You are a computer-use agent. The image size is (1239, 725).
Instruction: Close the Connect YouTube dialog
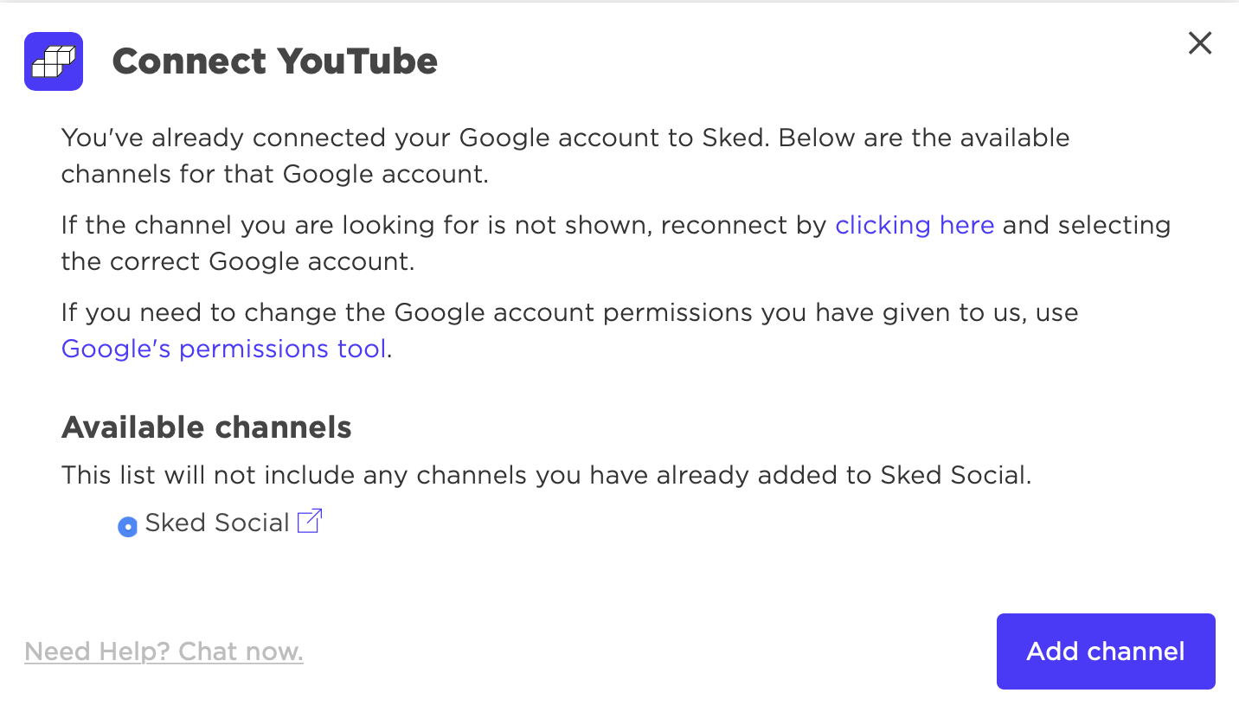tap(1199, 43)
